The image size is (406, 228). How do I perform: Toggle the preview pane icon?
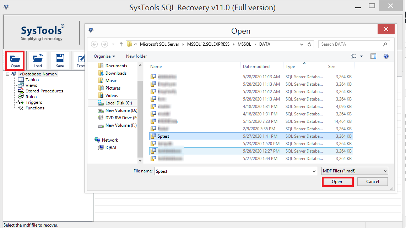tap(373, 56)
